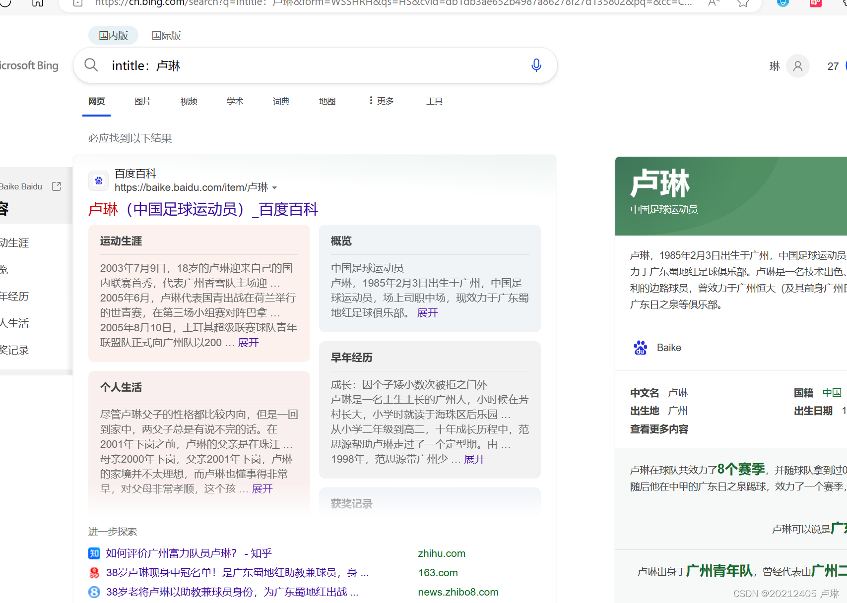Click inside the intitle: 卢琳 search box
847x603 pixels.
pyautogui.click(x=315, y=65)
